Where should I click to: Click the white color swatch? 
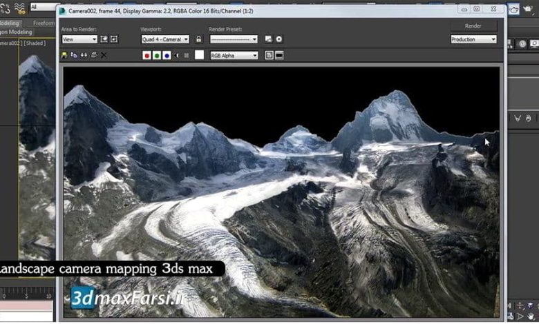[200, 55]
